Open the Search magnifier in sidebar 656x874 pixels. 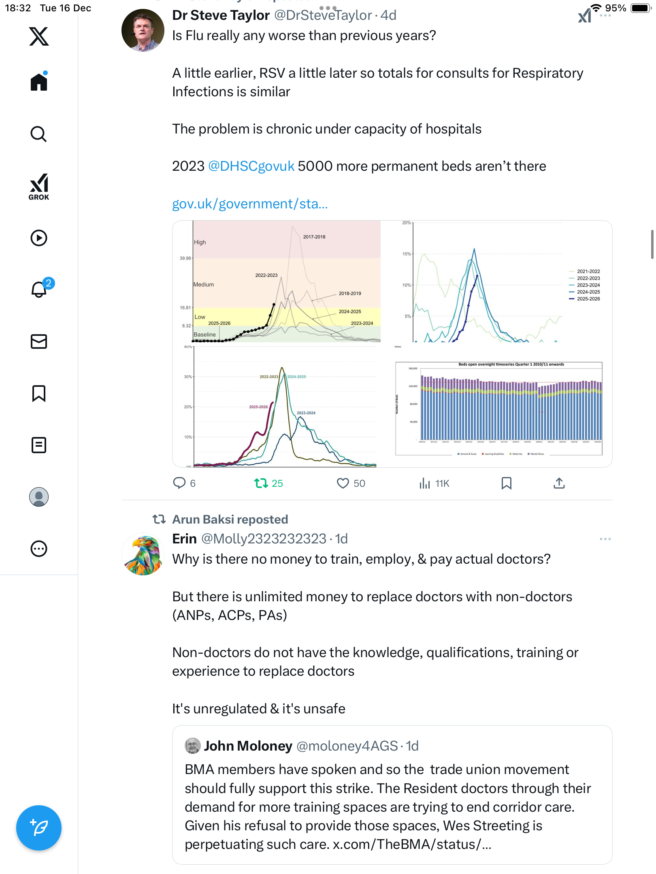coord(39,134)
